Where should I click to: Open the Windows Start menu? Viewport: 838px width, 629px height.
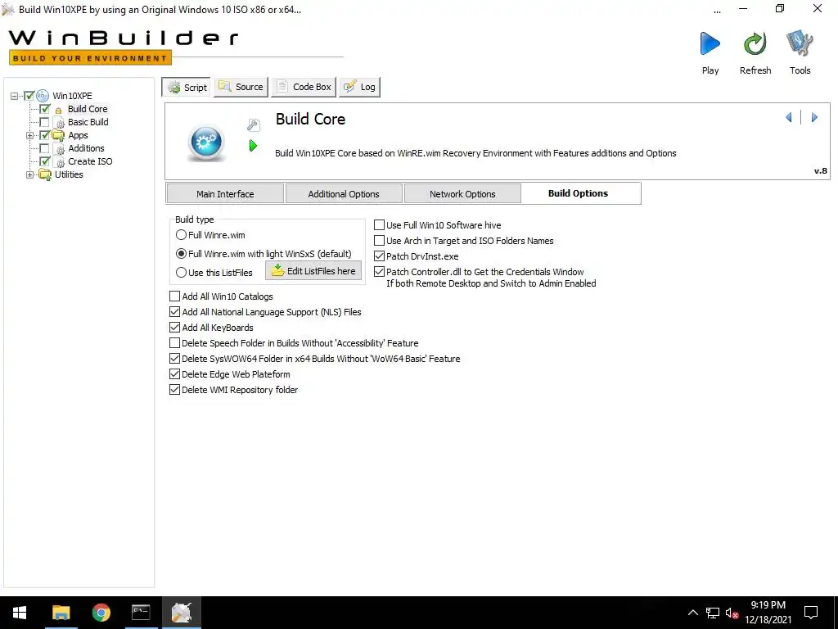20,613
